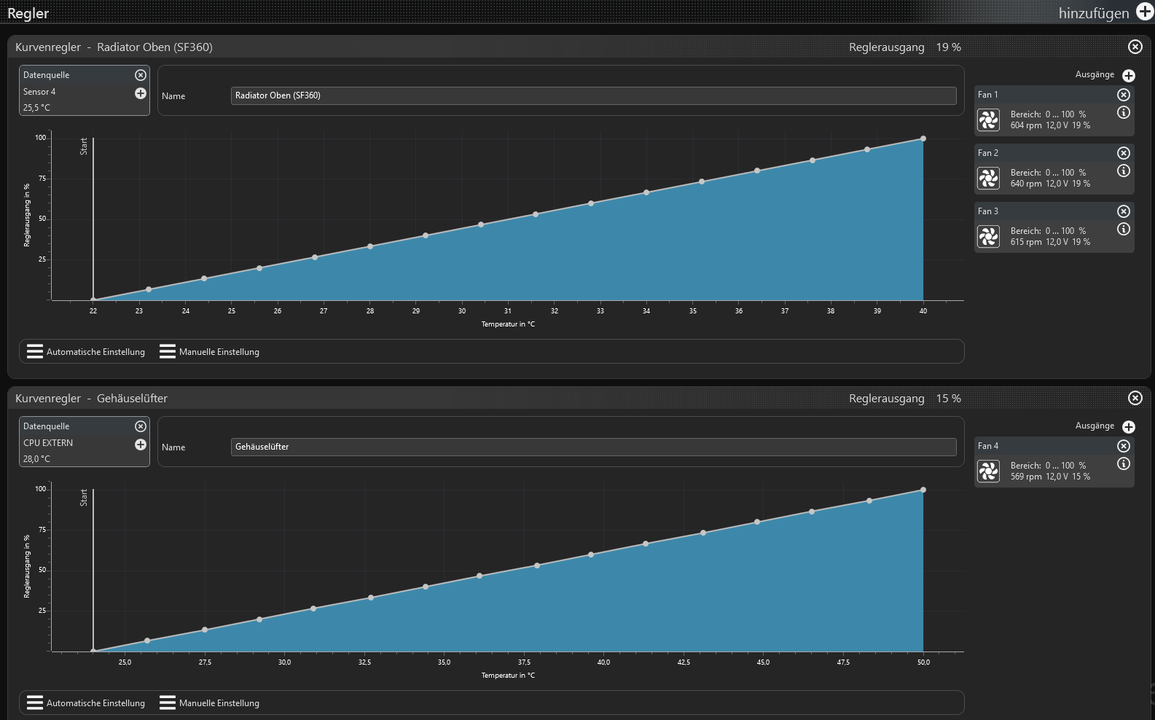Select the 100% curve point at 40°C, upper chart

pos(923,138)
